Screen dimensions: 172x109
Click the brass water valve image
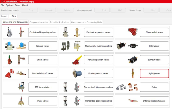tap(21, 101)
